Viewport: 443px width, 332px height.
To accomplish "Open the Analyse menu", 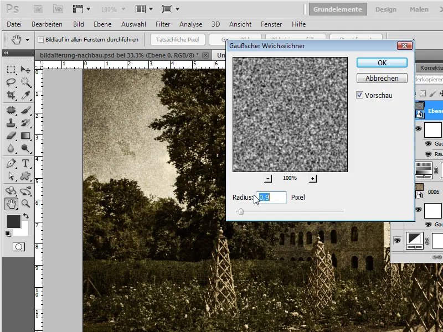I will click(190, 24).
